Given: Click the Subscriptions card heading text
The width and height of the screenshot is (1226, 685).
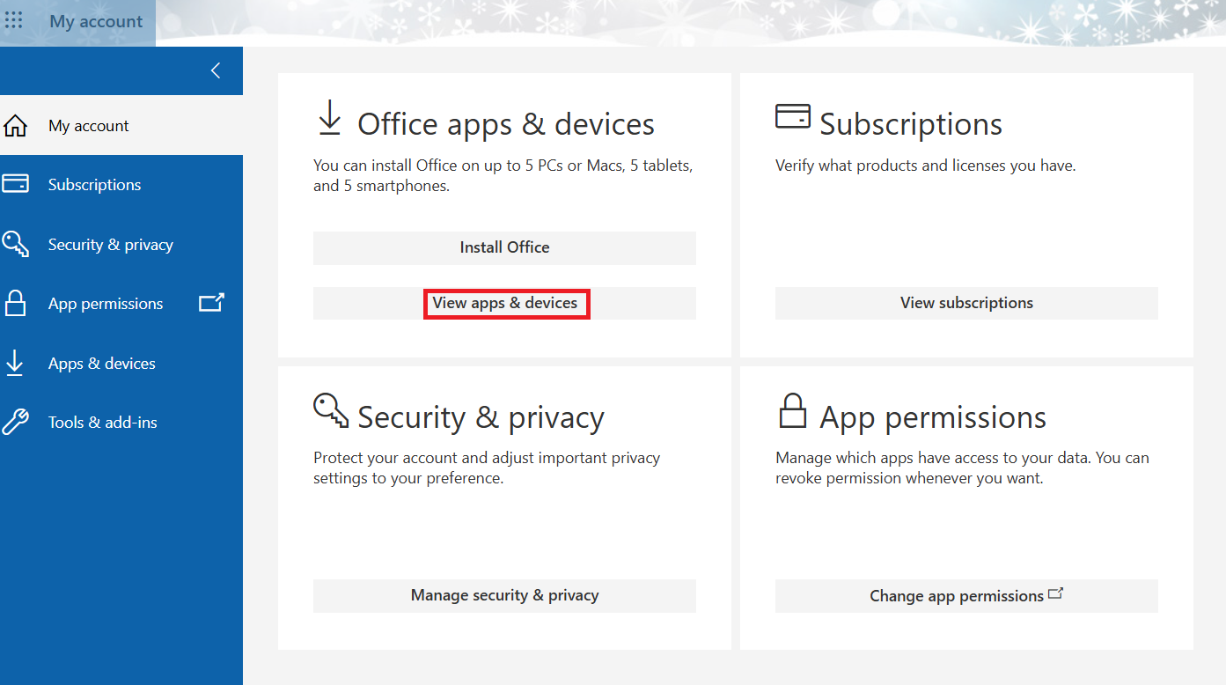Looking at the screenshot, I should 911,124.
